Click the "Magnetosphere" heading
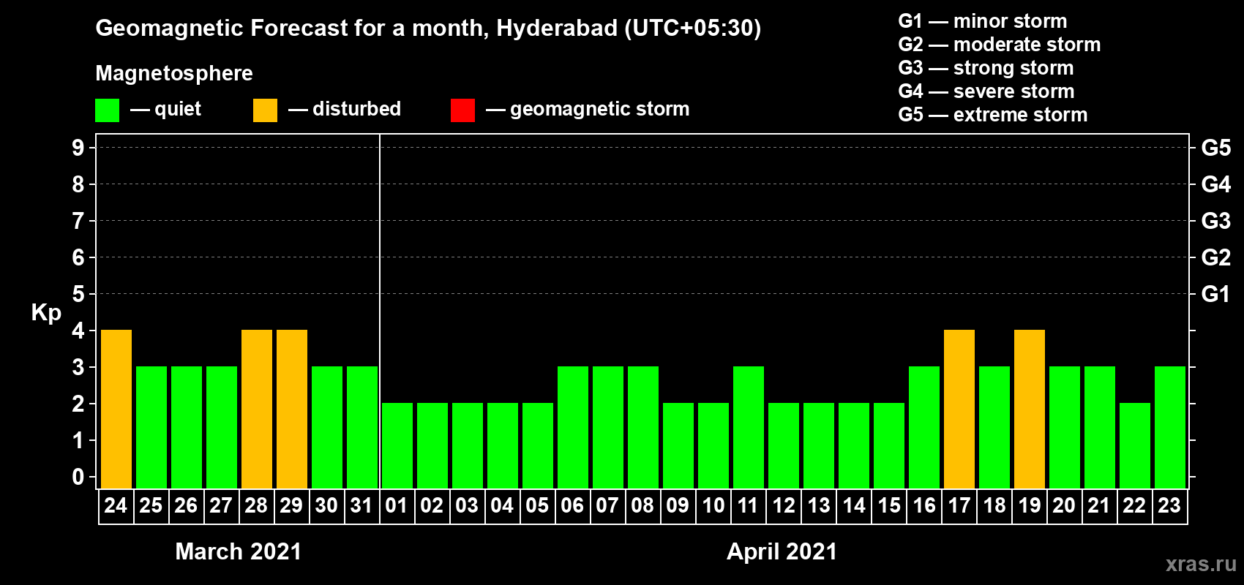This screenshot has height=585, width=1244. tap(174, 74)
